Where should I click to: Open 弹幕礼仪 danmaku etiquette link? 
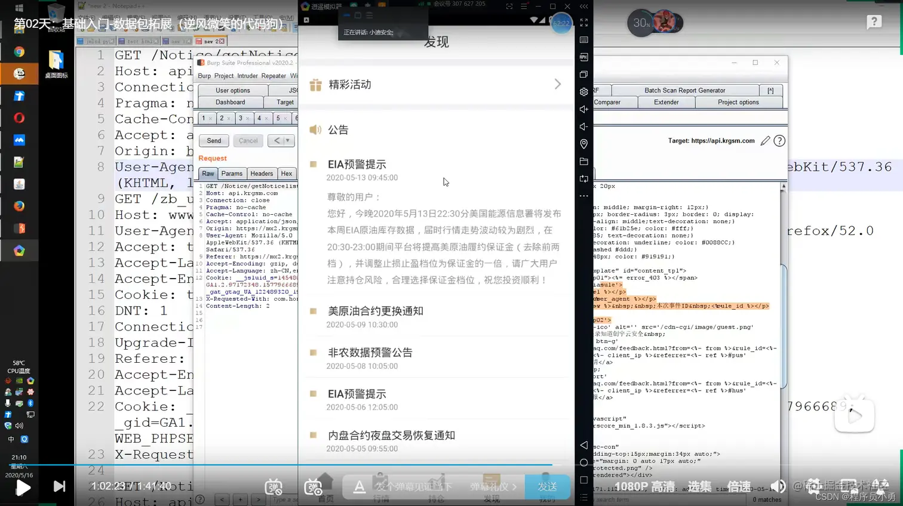coord(493,487)
